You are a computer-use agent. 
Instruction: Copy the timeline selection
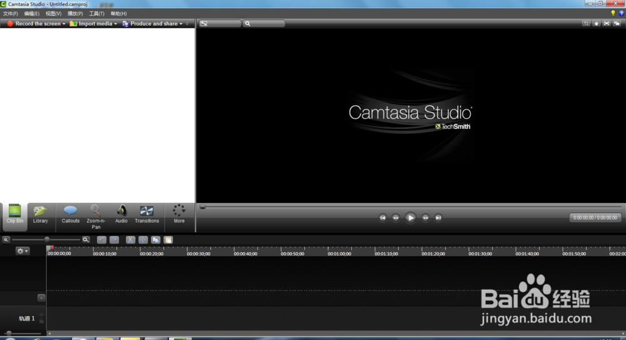[x=156, y=240]
